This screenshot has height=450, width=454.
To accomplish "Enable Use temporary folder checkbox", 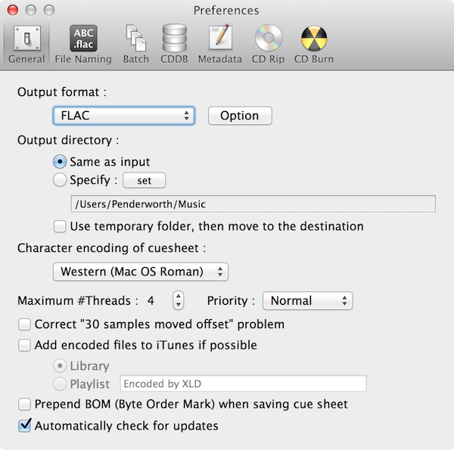I will pyautogui.click(x=60, y=227).
